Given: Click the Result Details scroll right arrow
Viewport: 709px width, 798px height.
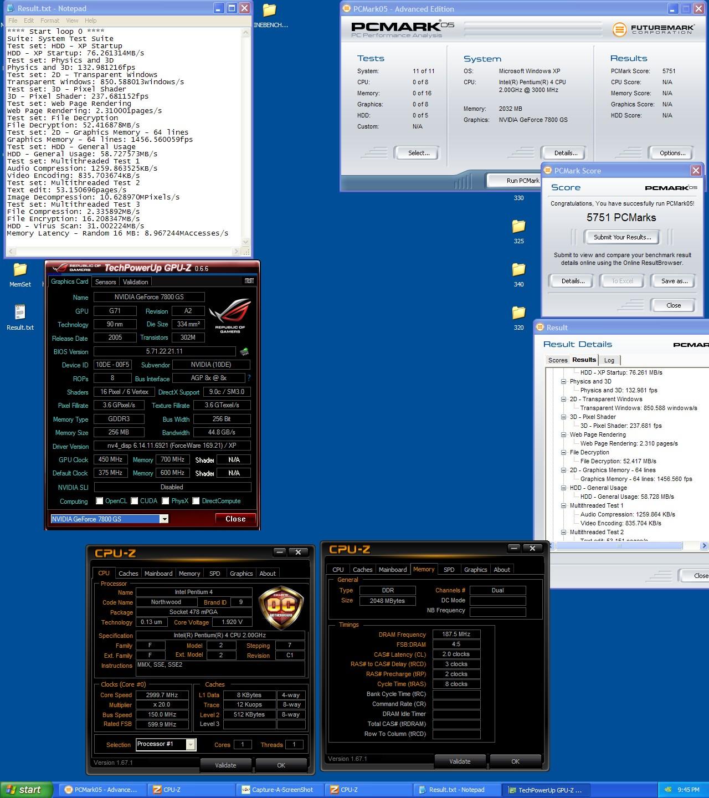Looking at the screenshot, I should [704, 546].
